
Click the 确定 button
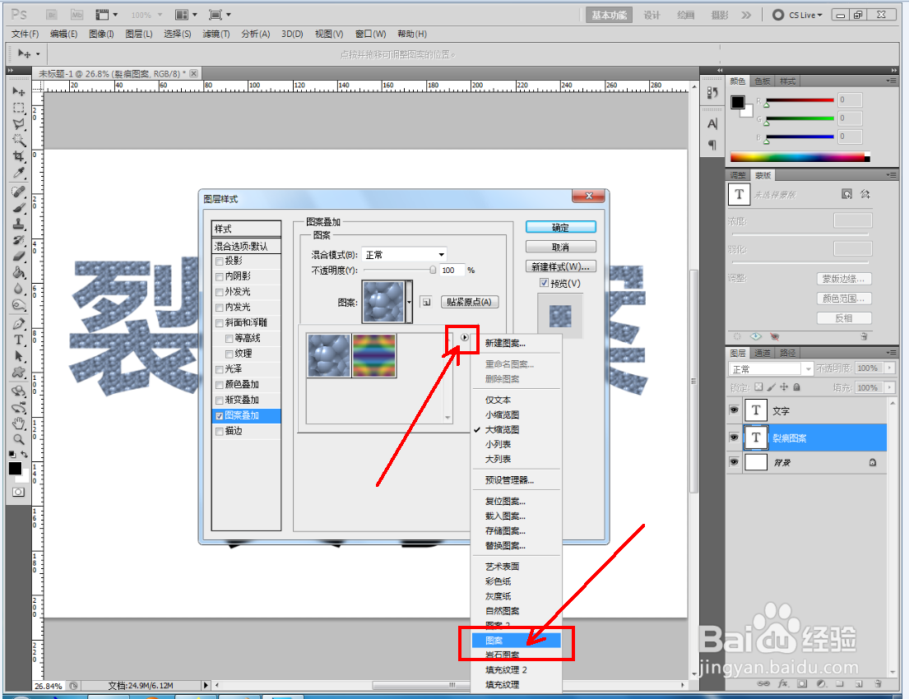click(560, 226)
